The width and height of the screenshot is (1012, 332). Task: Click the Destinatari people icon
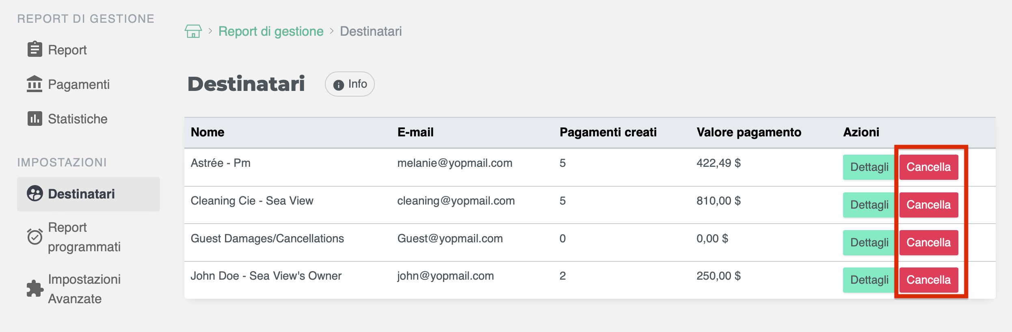35,194
